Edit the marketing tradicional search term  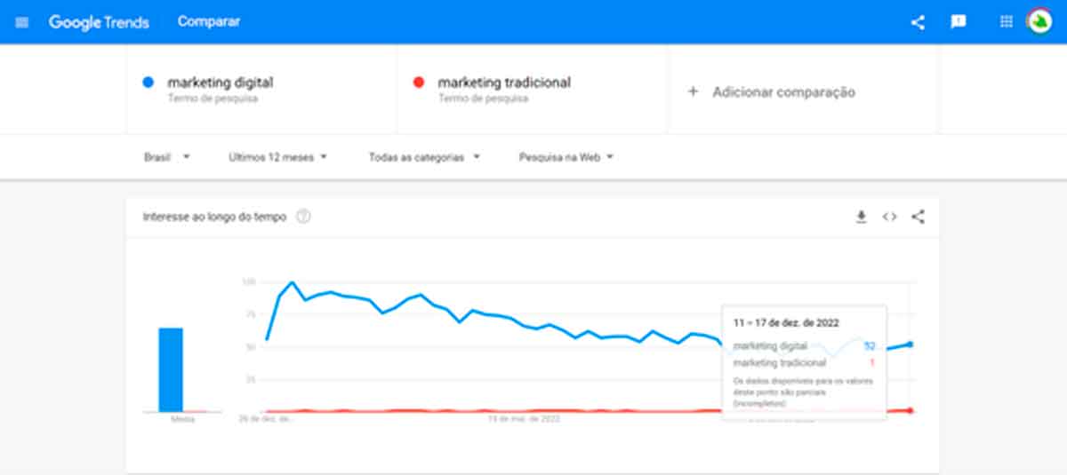(504, 83)
